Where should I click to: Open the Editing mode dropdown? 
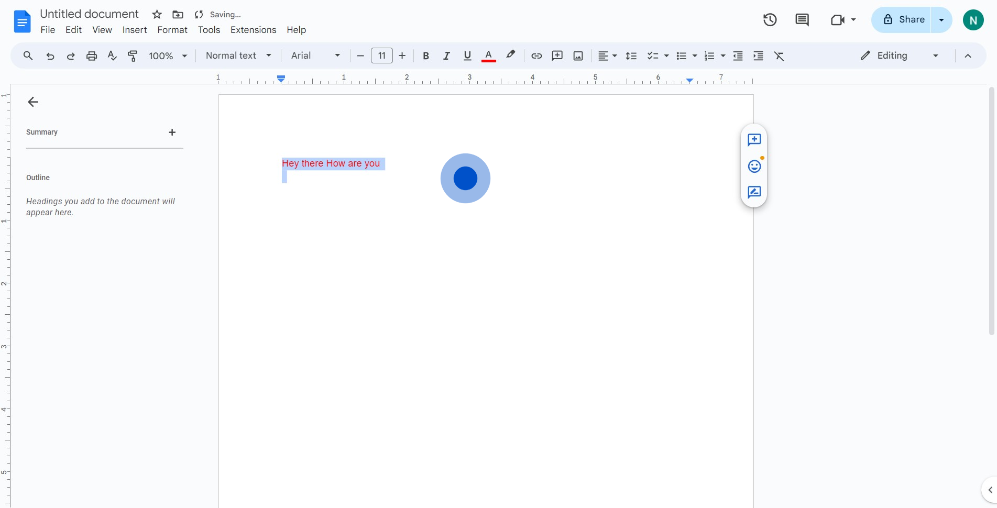900,56
